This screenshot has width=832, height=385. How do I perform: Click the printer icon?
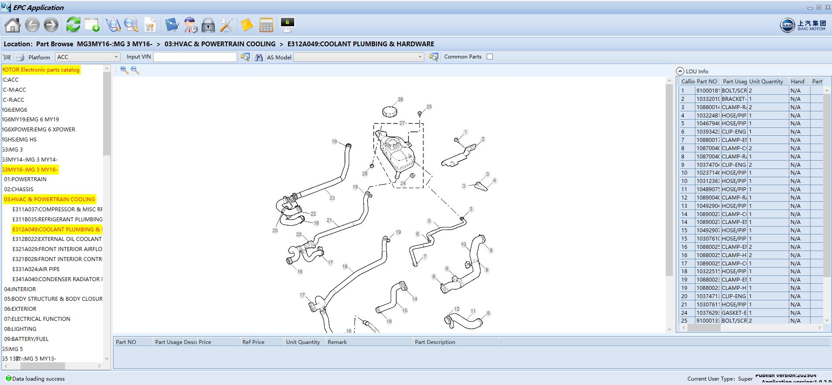(x=20, y=57)
